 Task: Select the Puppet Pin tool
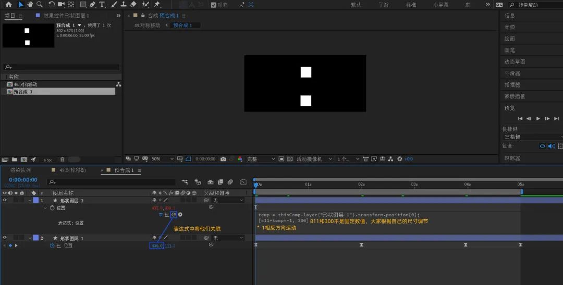tap(157, 5)
